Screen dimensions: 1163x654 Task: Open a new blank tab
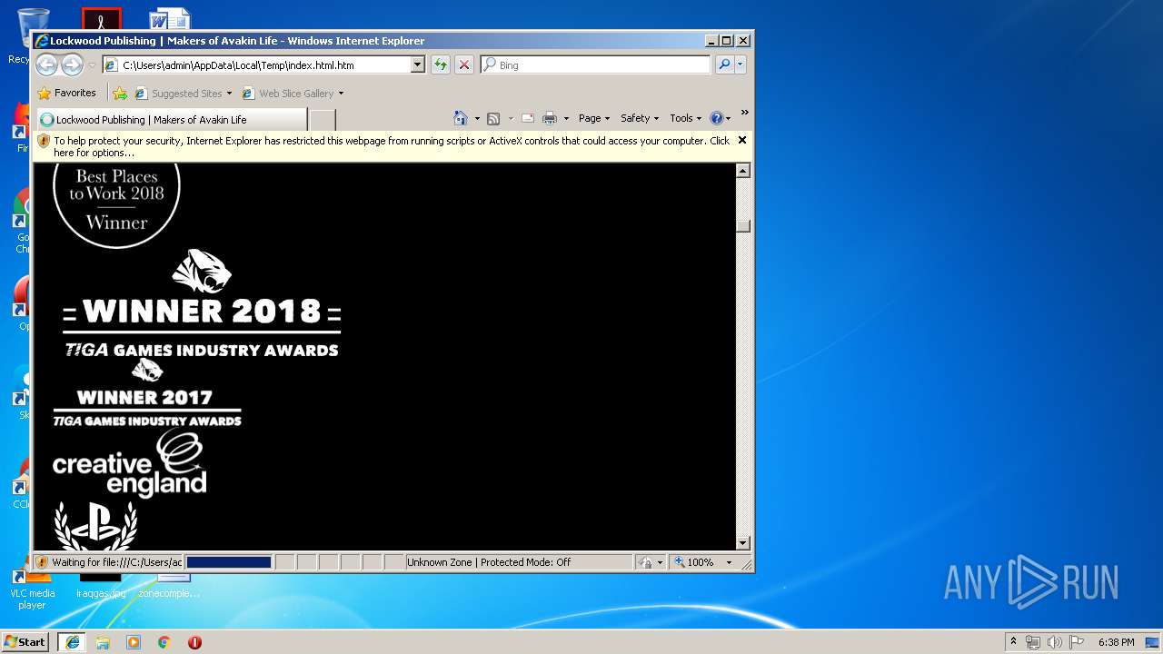[x=323, y=120]
